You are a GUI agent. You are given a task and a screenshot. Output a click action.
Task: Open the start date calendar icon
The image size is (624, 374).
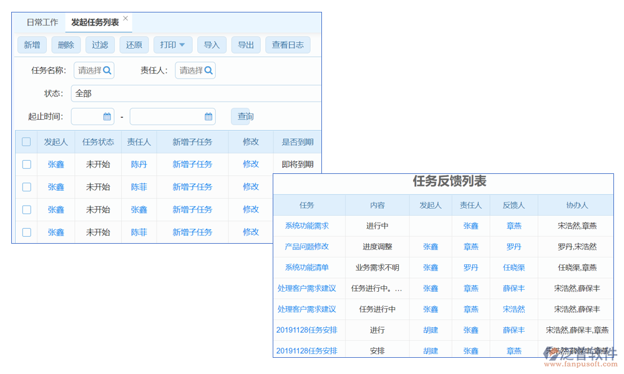107,117
